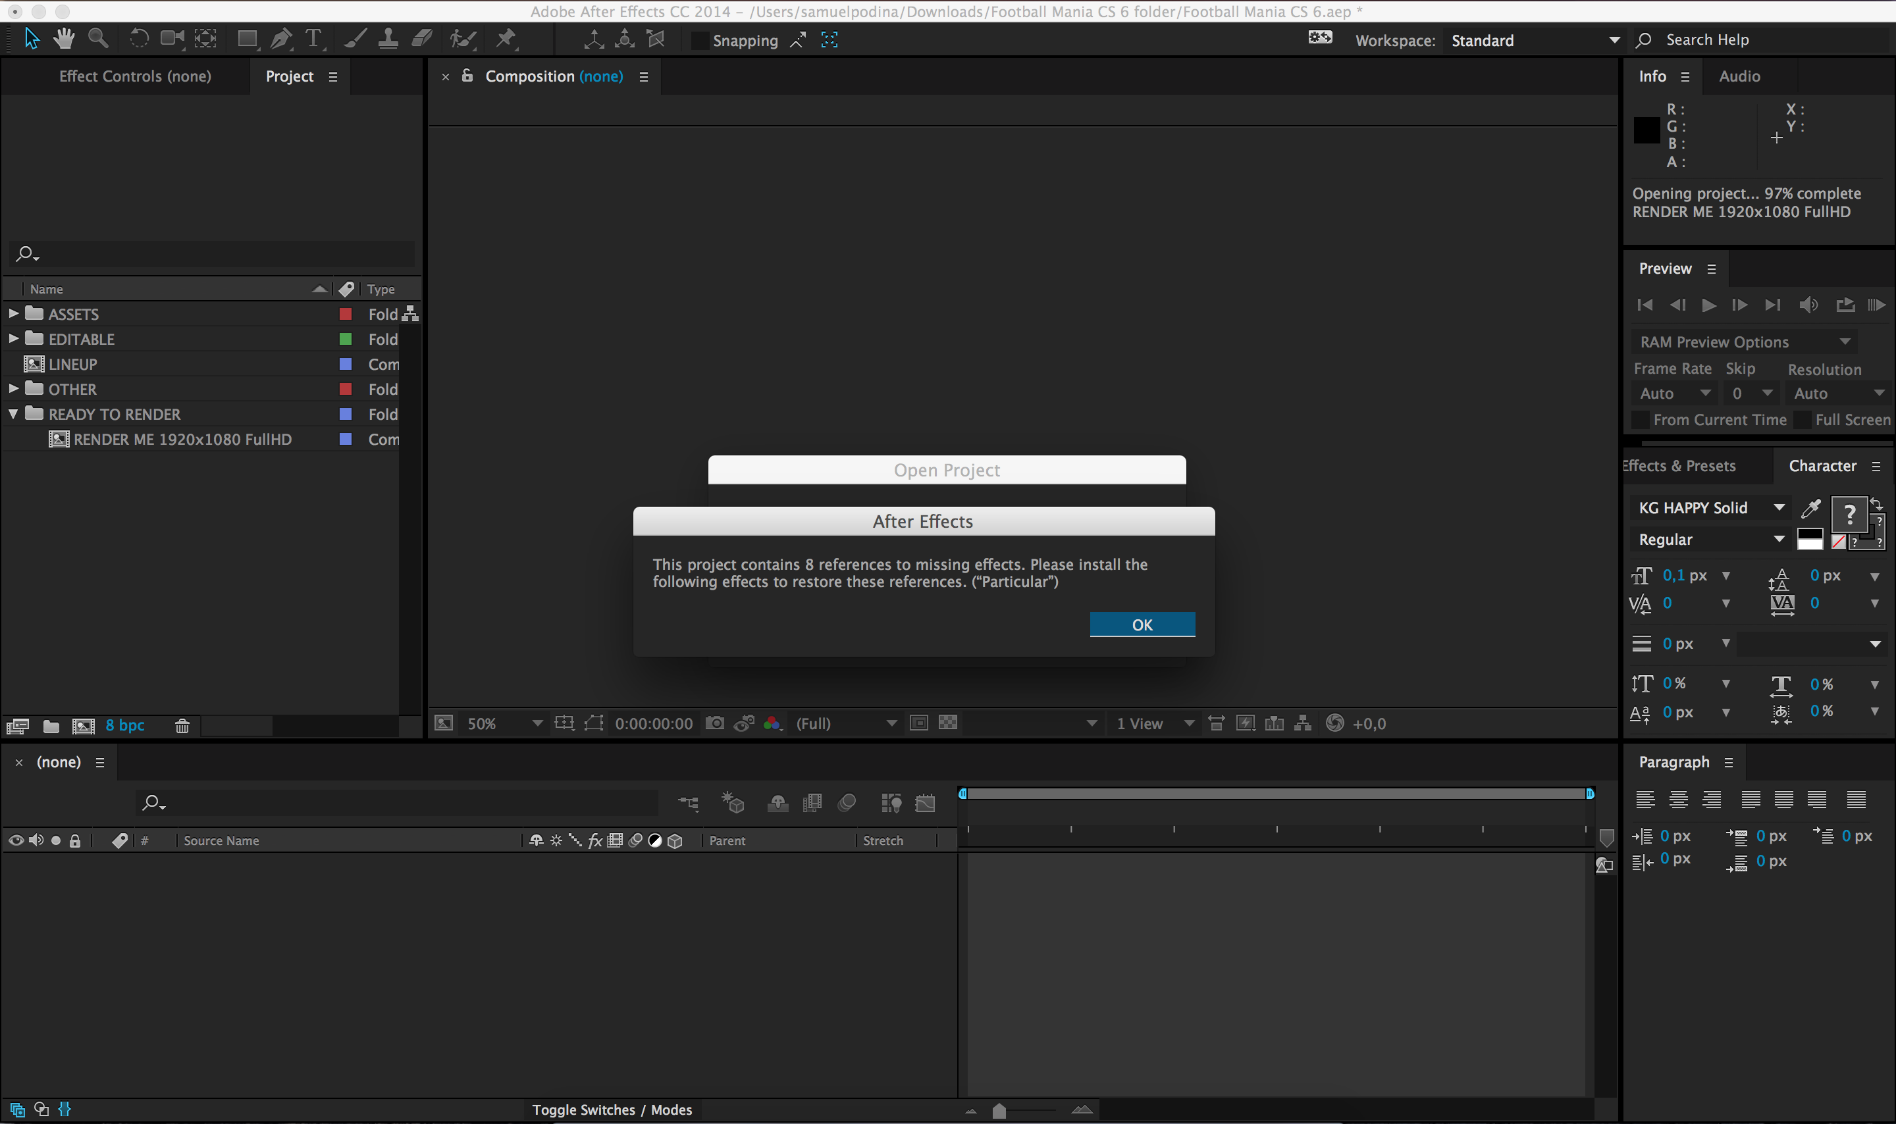This screenshot has height=1124, width=1896.
Task: Check the From Current Time option
Action: [1641, 420]
